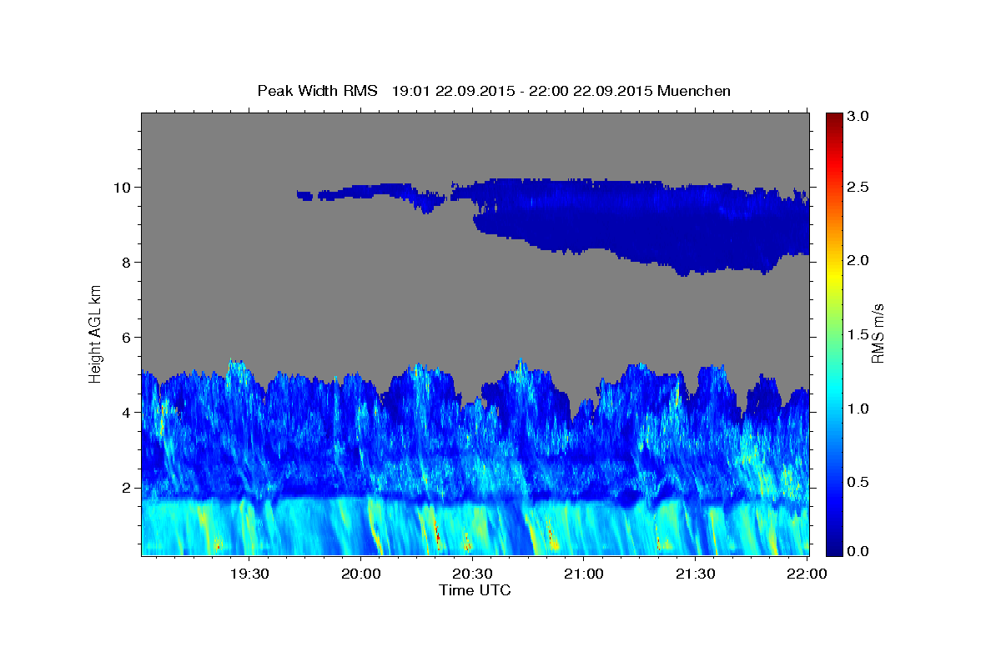Click the colorbar label '2.5'
This screenshot has height=667, width=1001.
(x=858, y=187)
